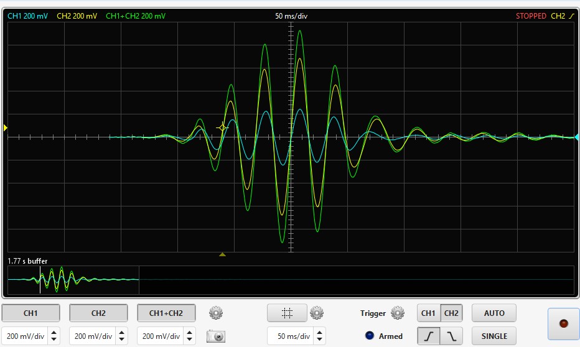Click the grid display button
The height and width of the screenshot is (347, 580).
287,313
